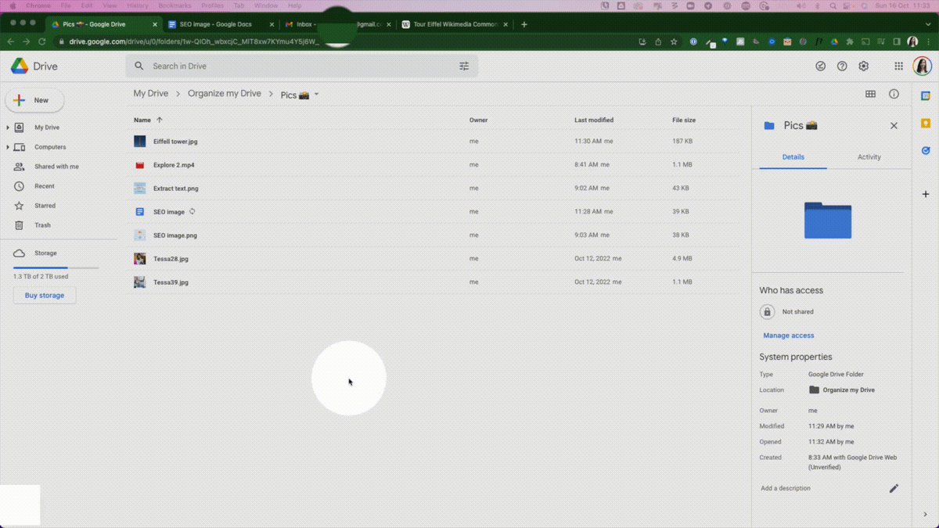Open the Trash
The image size is (939, 528).
tap(42, 225)
